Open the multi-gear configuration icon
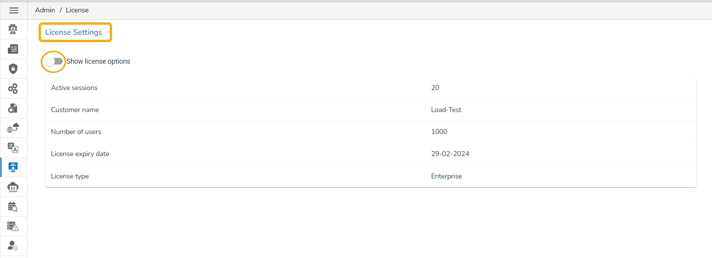 [13, 88]
